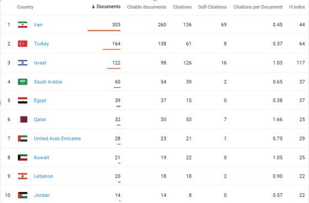Screen dimensions: 309x203
Task: Select Turkey's citations per document 0.37
Action: (x=277, y=44)
